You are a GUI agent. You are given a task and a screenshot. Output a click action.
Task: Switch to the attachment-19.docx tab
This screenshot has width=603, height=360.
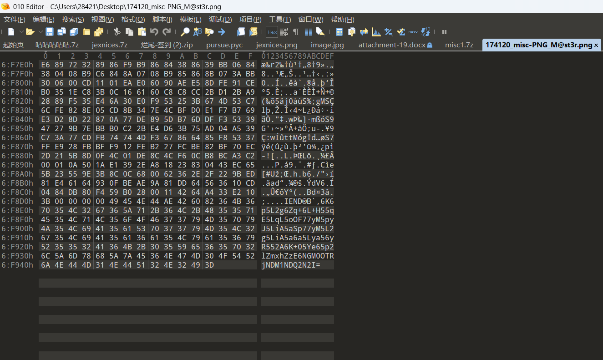(395, 45)
